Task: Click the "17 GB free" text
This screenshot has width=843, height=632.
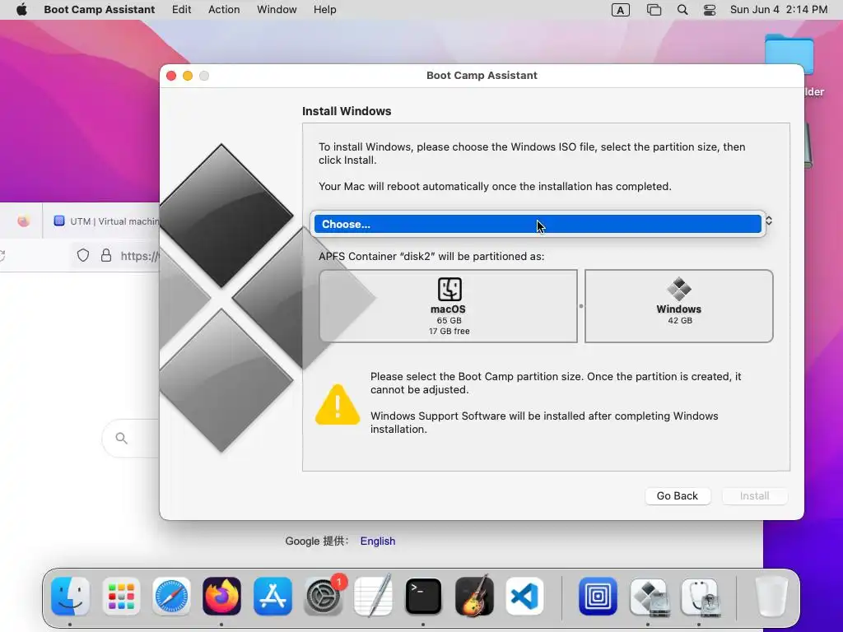Action: pyautogui.click(x=449, y=331)
